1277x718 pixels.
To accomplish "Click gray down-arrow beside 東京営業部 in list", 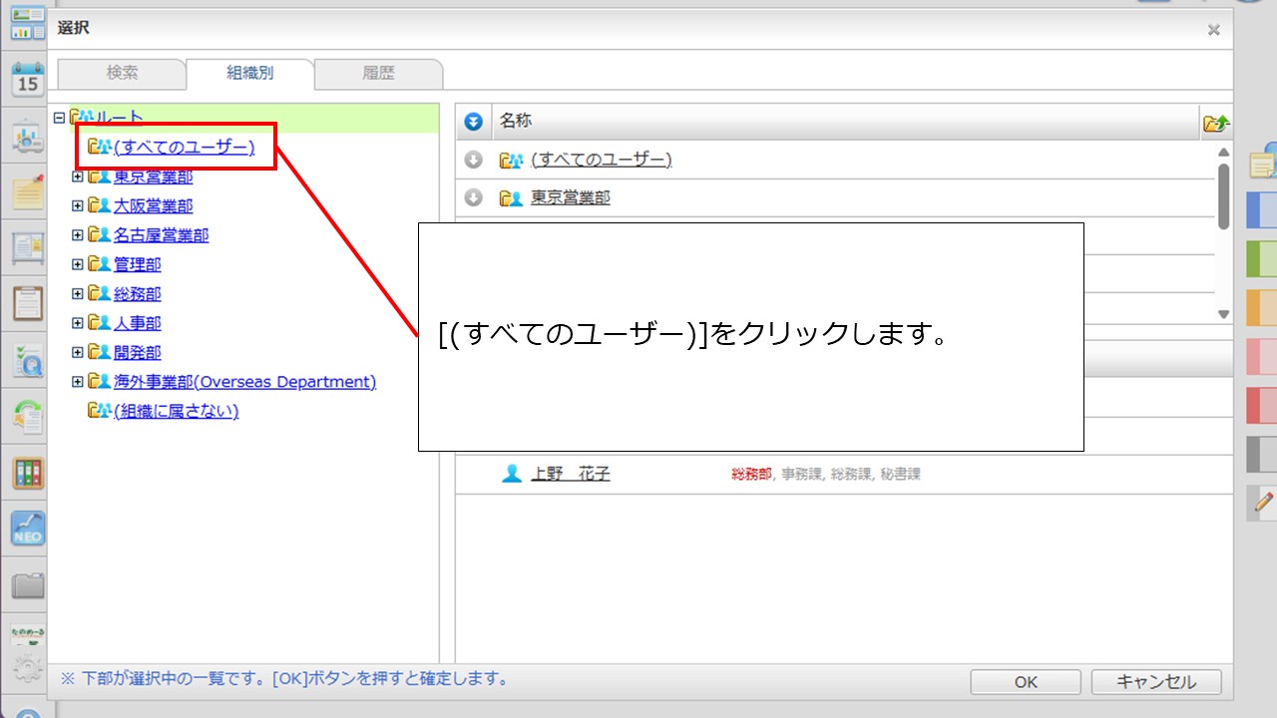I will pos(474,197).
